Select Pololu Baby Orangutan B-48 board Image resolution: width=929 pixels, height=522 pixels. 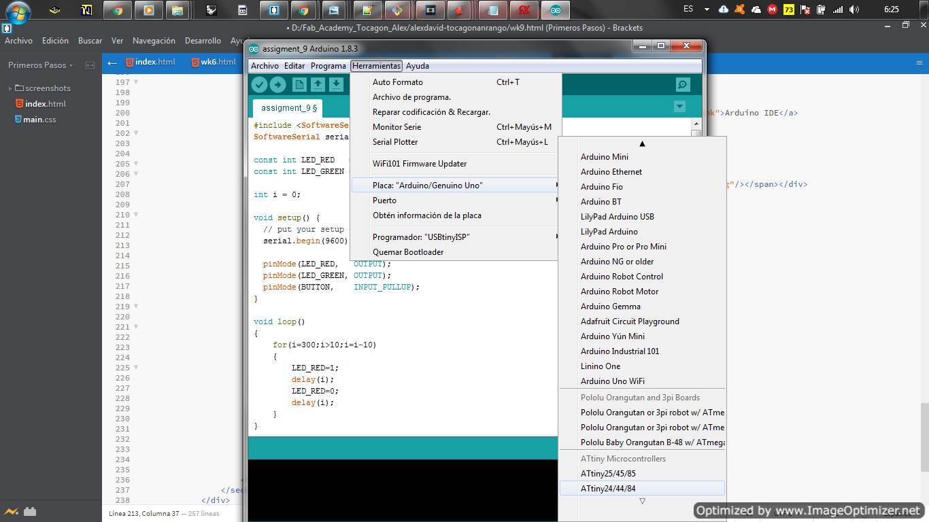click(x=642, y=442)
